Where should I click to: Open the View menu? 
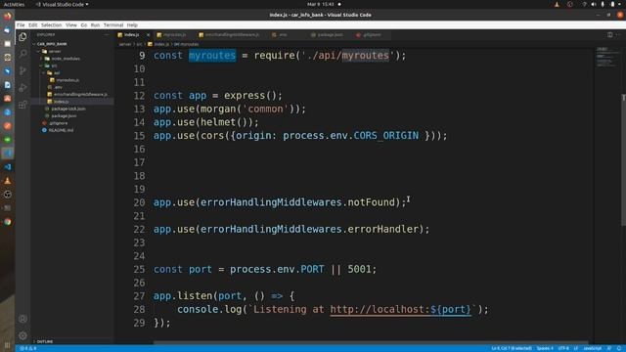pyautogui.click(x=71, y=24)
